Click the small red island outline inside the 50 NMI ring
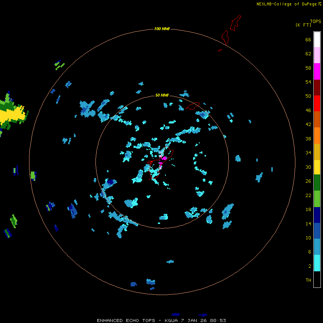The height and width of the screenshot is (323, 323). (193, 106)
